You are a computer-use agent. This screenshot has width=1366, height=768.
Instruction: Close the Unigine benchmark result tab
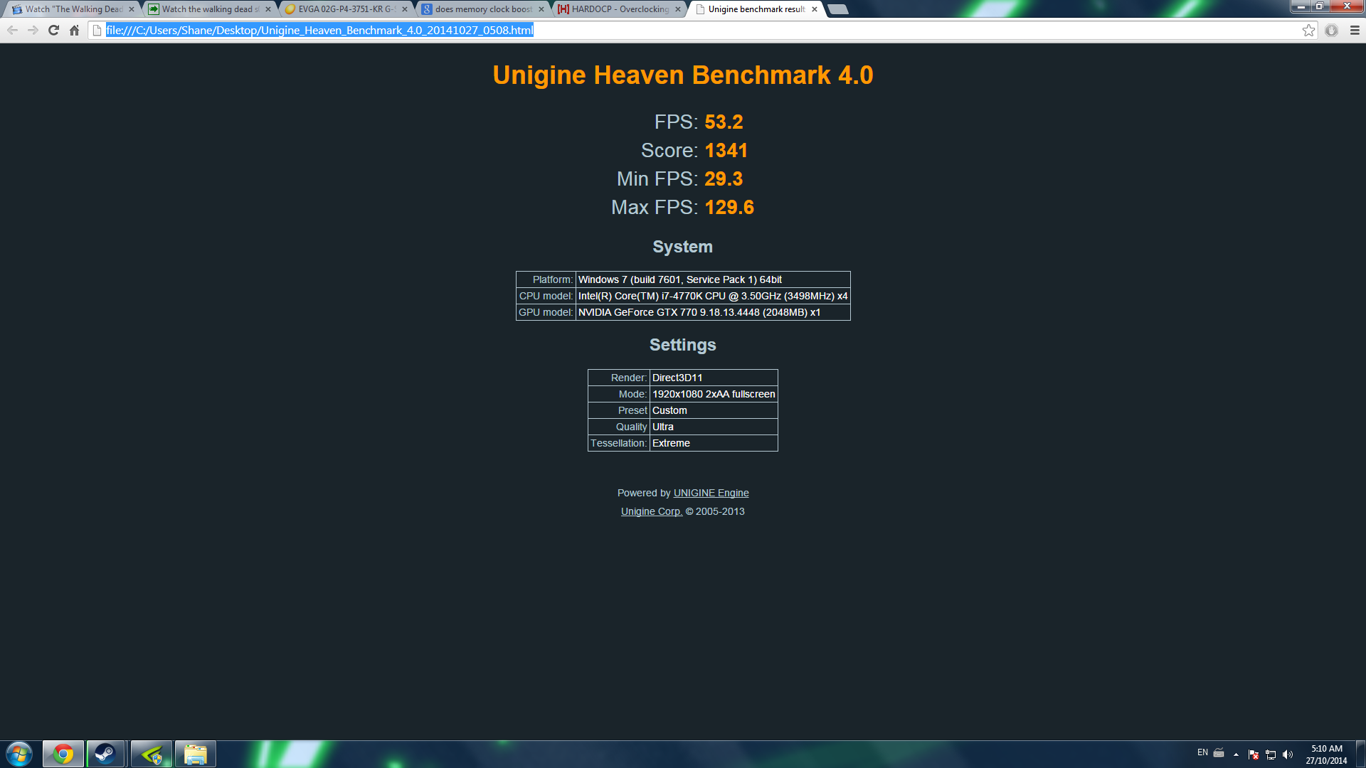[815, 9]
